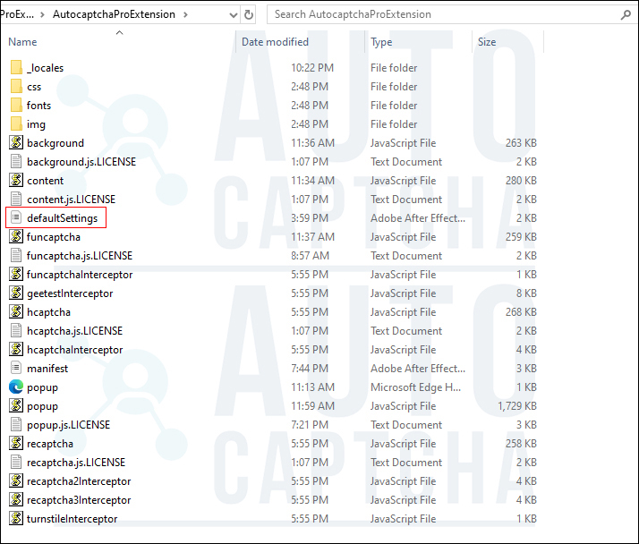Select the content.js.LICENSE document icon

[16, 199]
